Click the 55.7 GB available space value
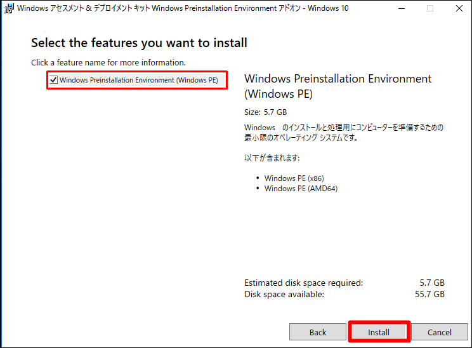 (x=429, y=295)
